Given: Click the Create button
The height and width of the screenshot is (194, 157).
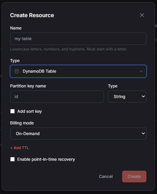Looking at the screenshot, I should point(134,177).
